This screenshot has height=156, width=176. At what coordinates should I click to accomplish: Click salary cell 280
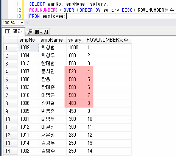(76, 135)
